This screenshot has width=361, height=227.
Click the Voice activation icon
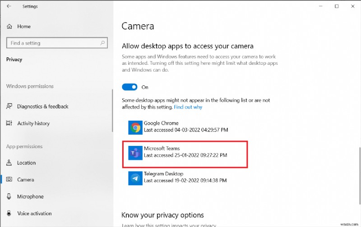coord(9,213)
